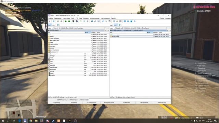Open Windows taskbar search
The width and height of the screenshot is (219, 123).
click(x=8, y=121)
